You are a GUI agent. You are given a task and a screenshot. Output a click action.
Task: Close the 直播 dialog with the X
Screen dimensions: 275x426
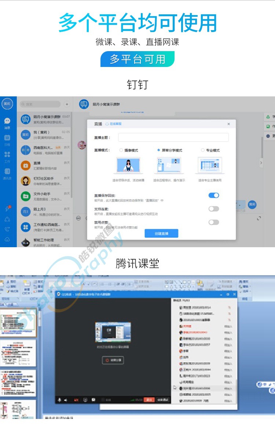229,124
